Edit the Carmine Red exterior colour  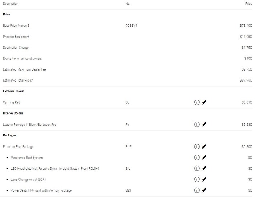click(204, 102)
